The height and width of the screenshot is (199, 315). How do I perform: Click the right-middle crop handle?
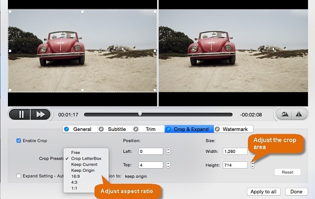[x=155, y=51]
